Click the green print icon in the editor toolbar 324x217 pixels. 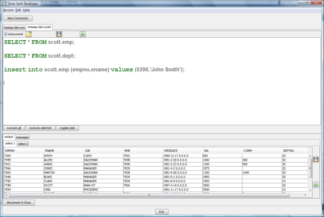(83, 34)
